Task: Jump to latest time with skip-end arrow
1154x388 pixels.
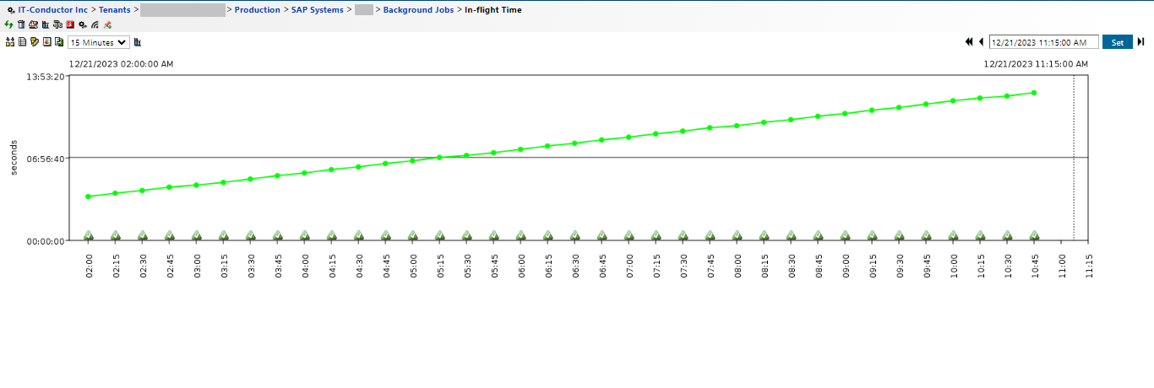Action: click(x=1140, y=42)
